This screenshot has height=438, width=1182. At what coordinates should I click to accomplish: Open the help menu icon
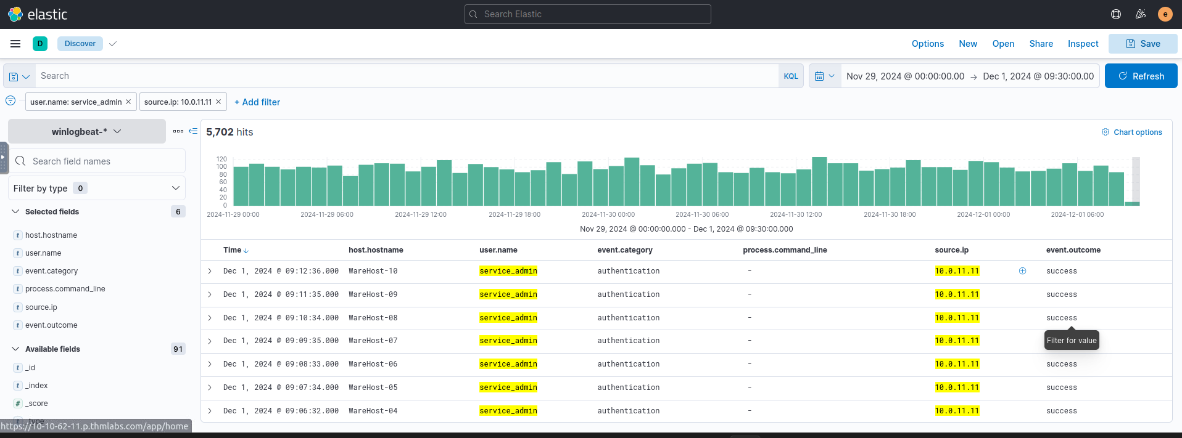(x=1115, y=14)
